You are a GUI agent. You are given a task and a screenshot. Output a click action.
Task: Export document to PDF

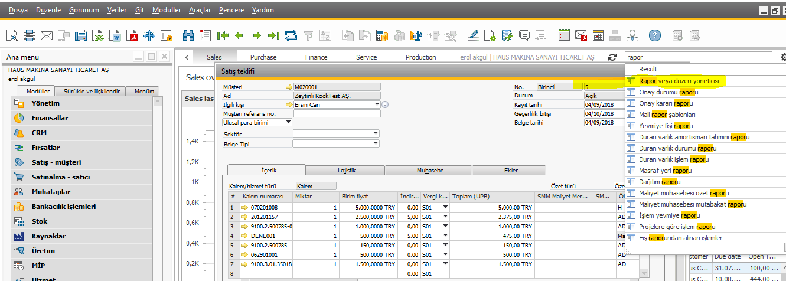133,36
